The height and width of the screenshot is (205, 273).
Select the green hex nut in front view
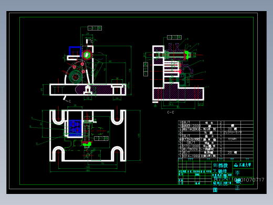coord(87,55)
